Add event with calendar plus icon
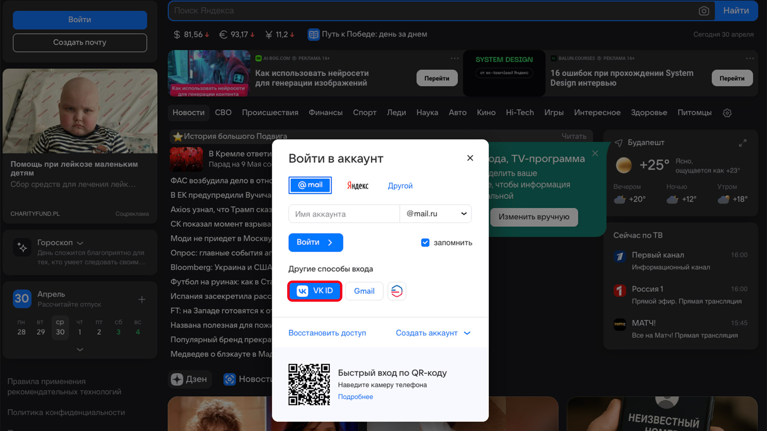Viewport: 767px width, 431px height. click(142, 299)
